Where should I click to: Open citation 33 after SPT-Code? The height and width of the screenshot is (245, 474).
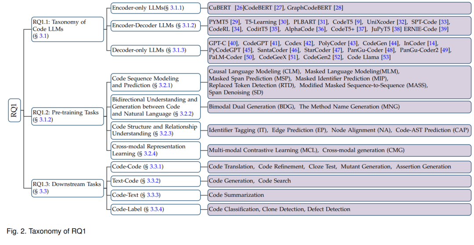click(x=444, y=22)
